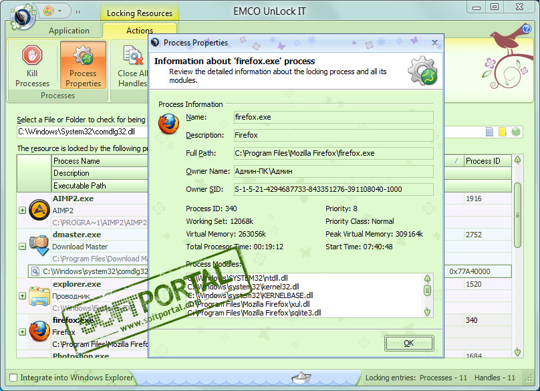Click the file browse icon beside path
Viewport: 540px width, 391px height.
[489, 132]
